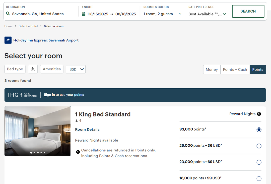Click the search magnifier icon in Destination field

point(8,14)
